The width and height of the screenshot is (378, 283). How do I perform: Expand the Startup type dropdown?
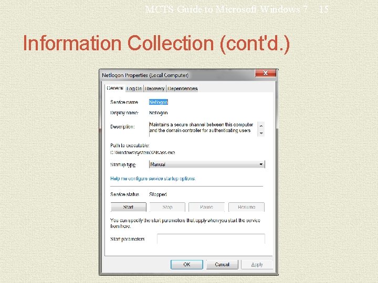coord(207,165)
